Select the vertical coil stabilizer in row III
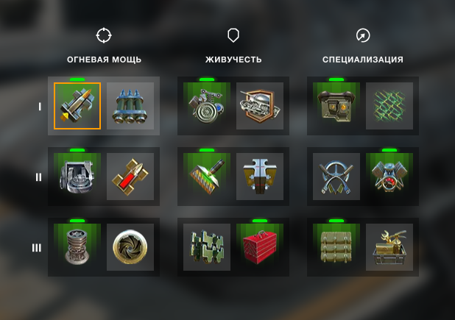The height and width of the screenshot is (320, 455). (77, 247)
